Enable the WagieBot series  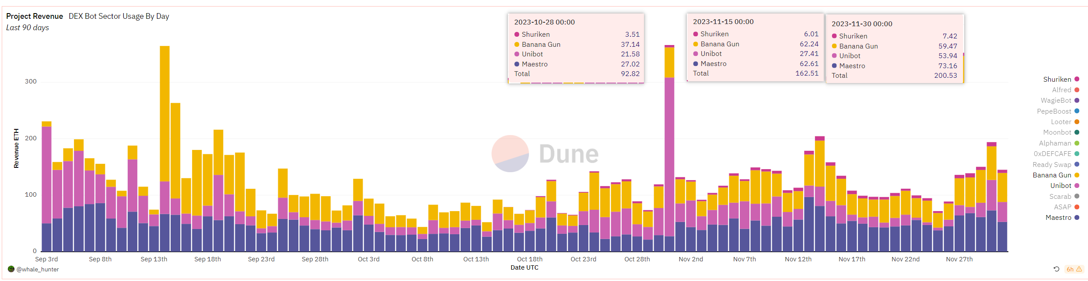coord(1056,101)
